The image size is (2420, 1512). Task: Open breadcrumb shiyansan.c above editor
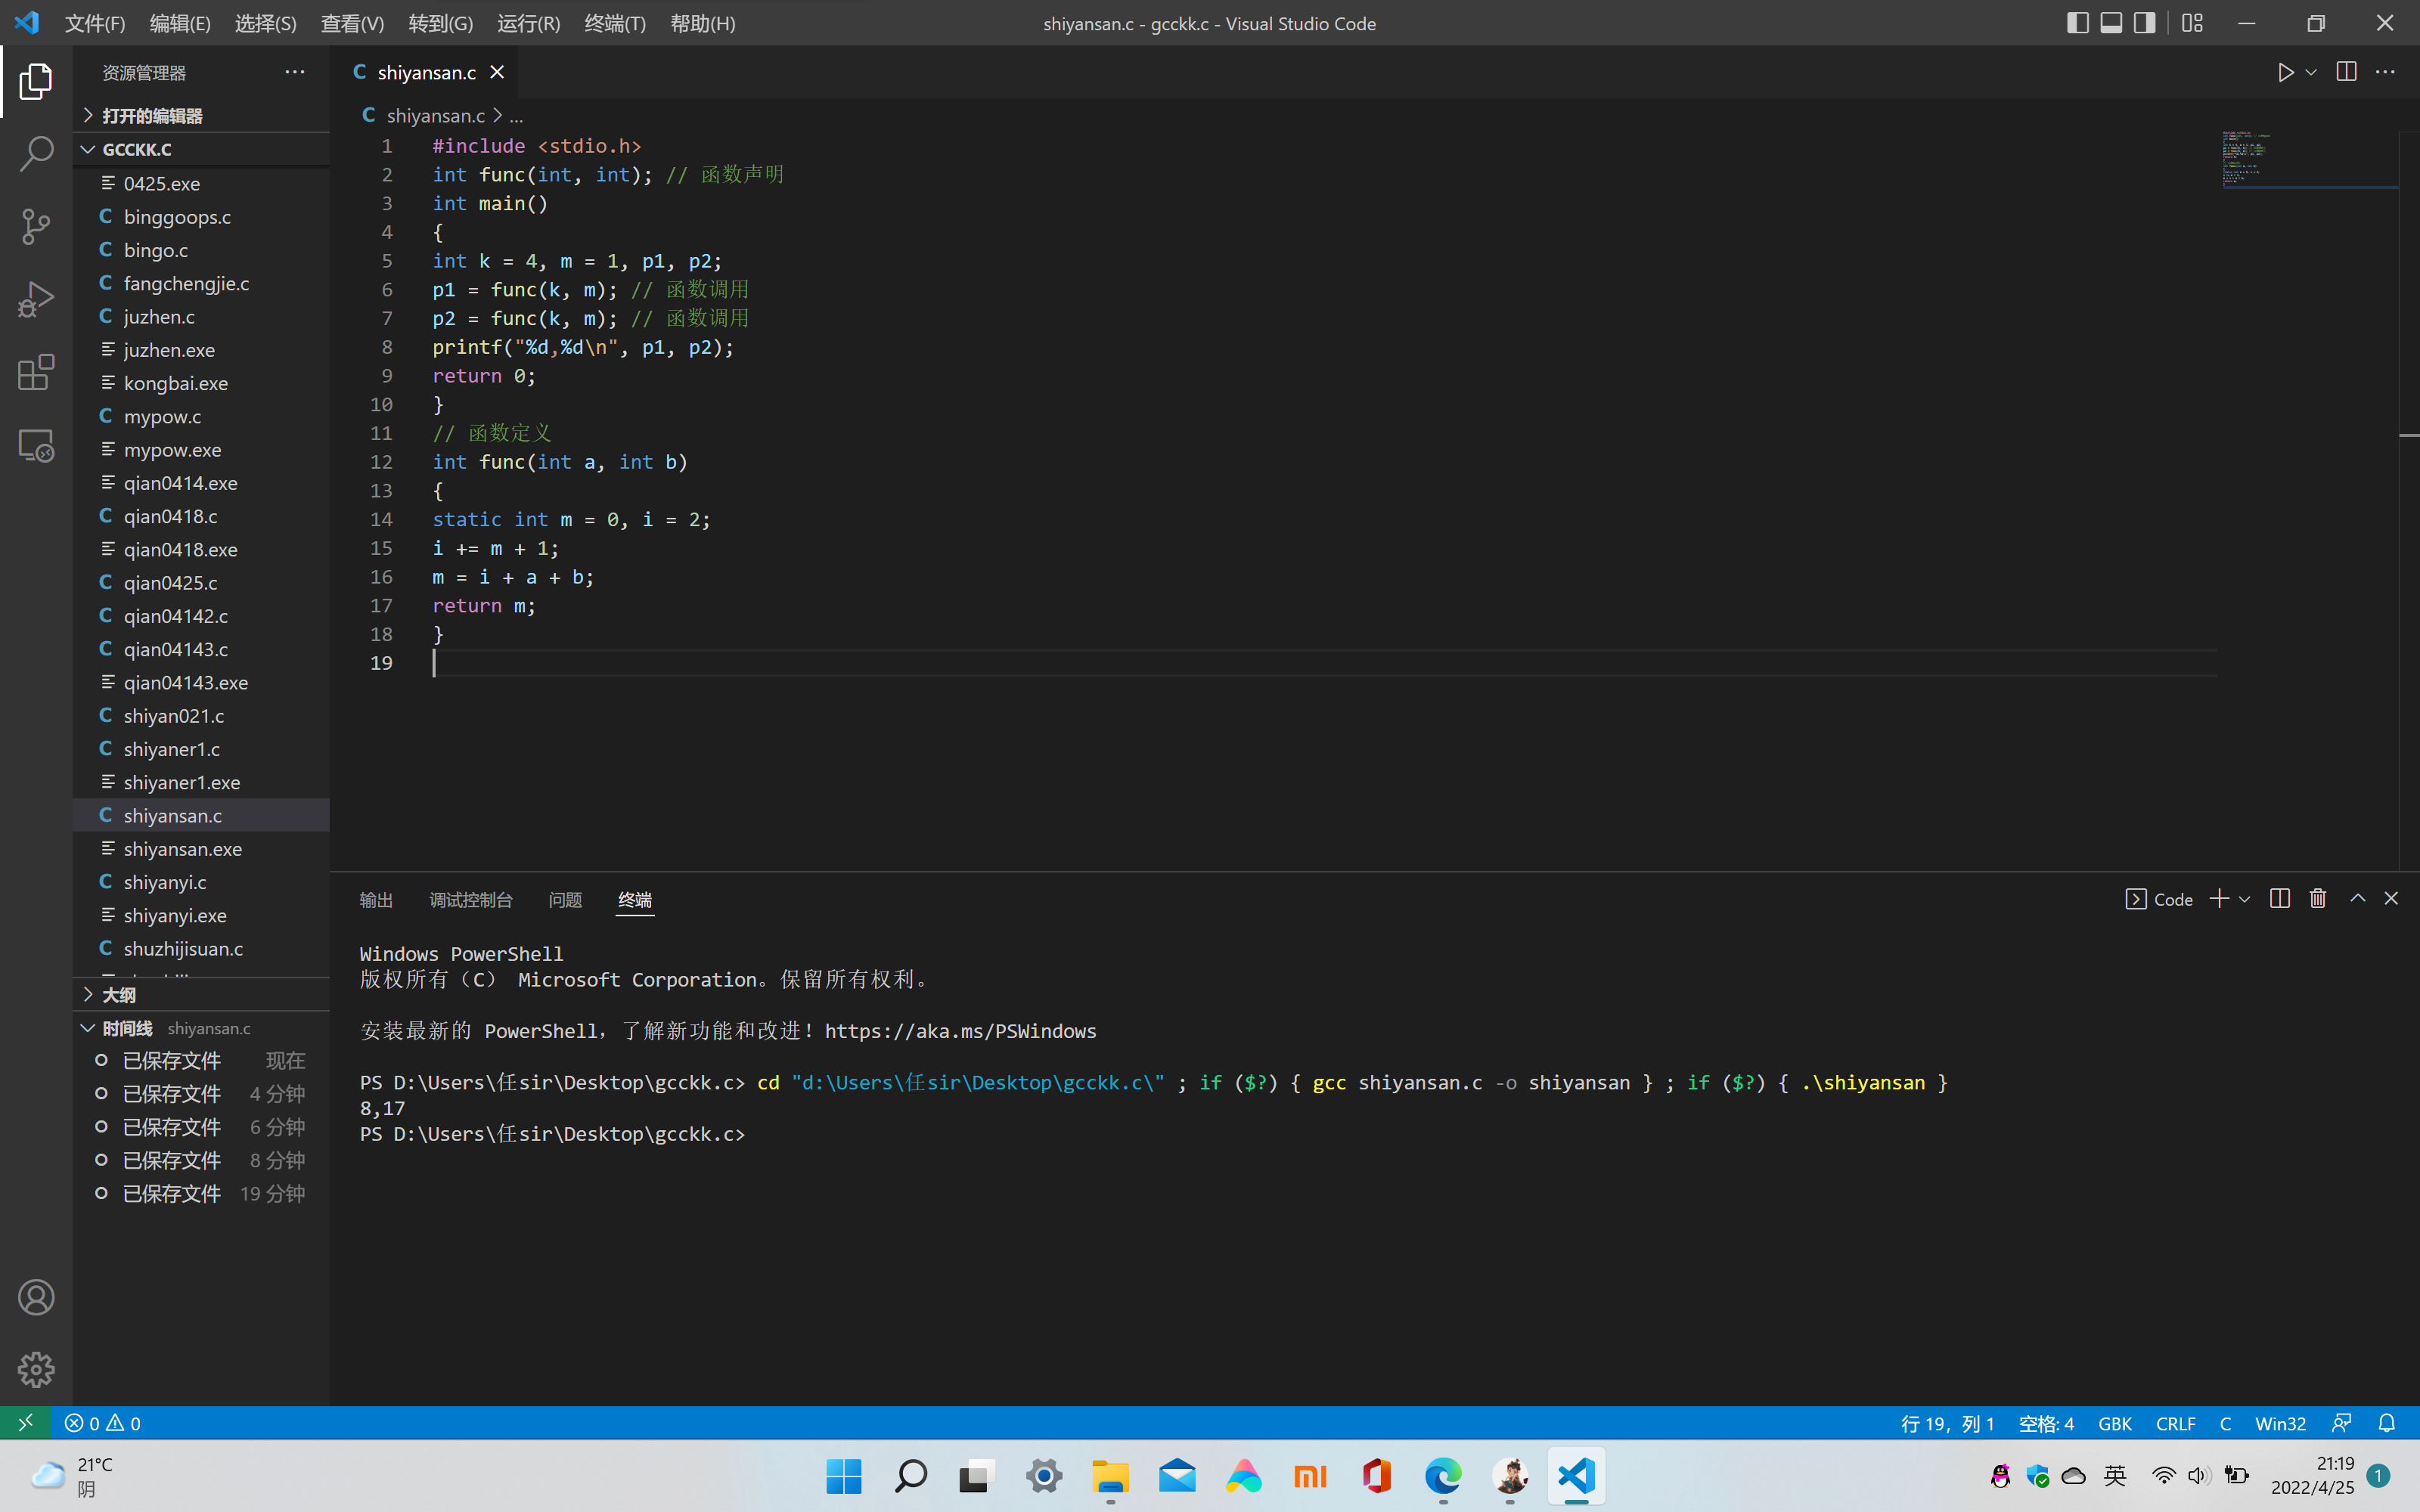click(x=435, y=115)
